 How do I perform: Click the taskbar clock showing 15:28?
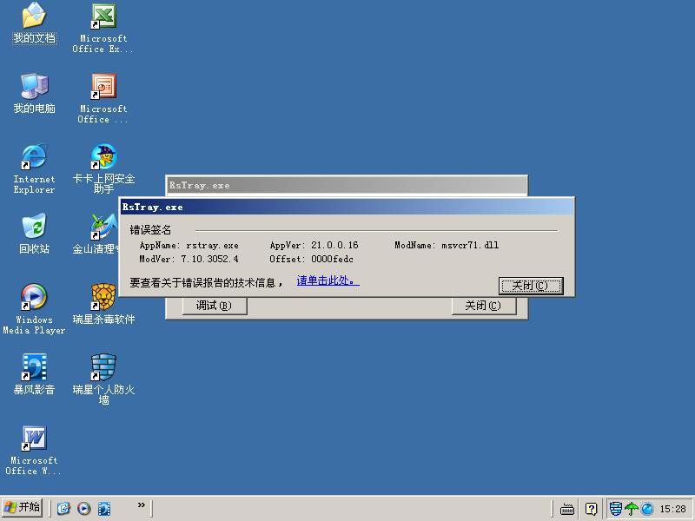coord(672,509)
